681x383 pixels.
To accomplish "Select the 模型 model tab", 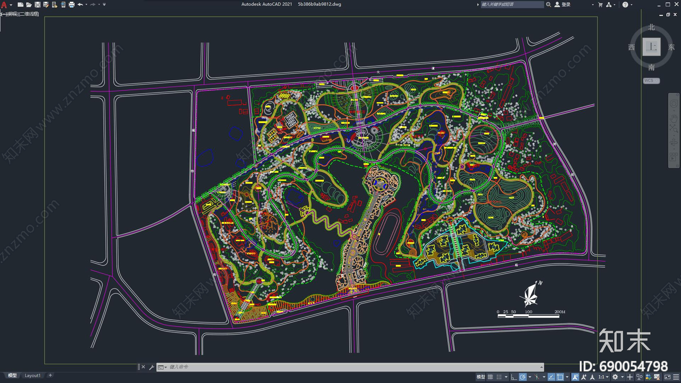I will [12, 375].
